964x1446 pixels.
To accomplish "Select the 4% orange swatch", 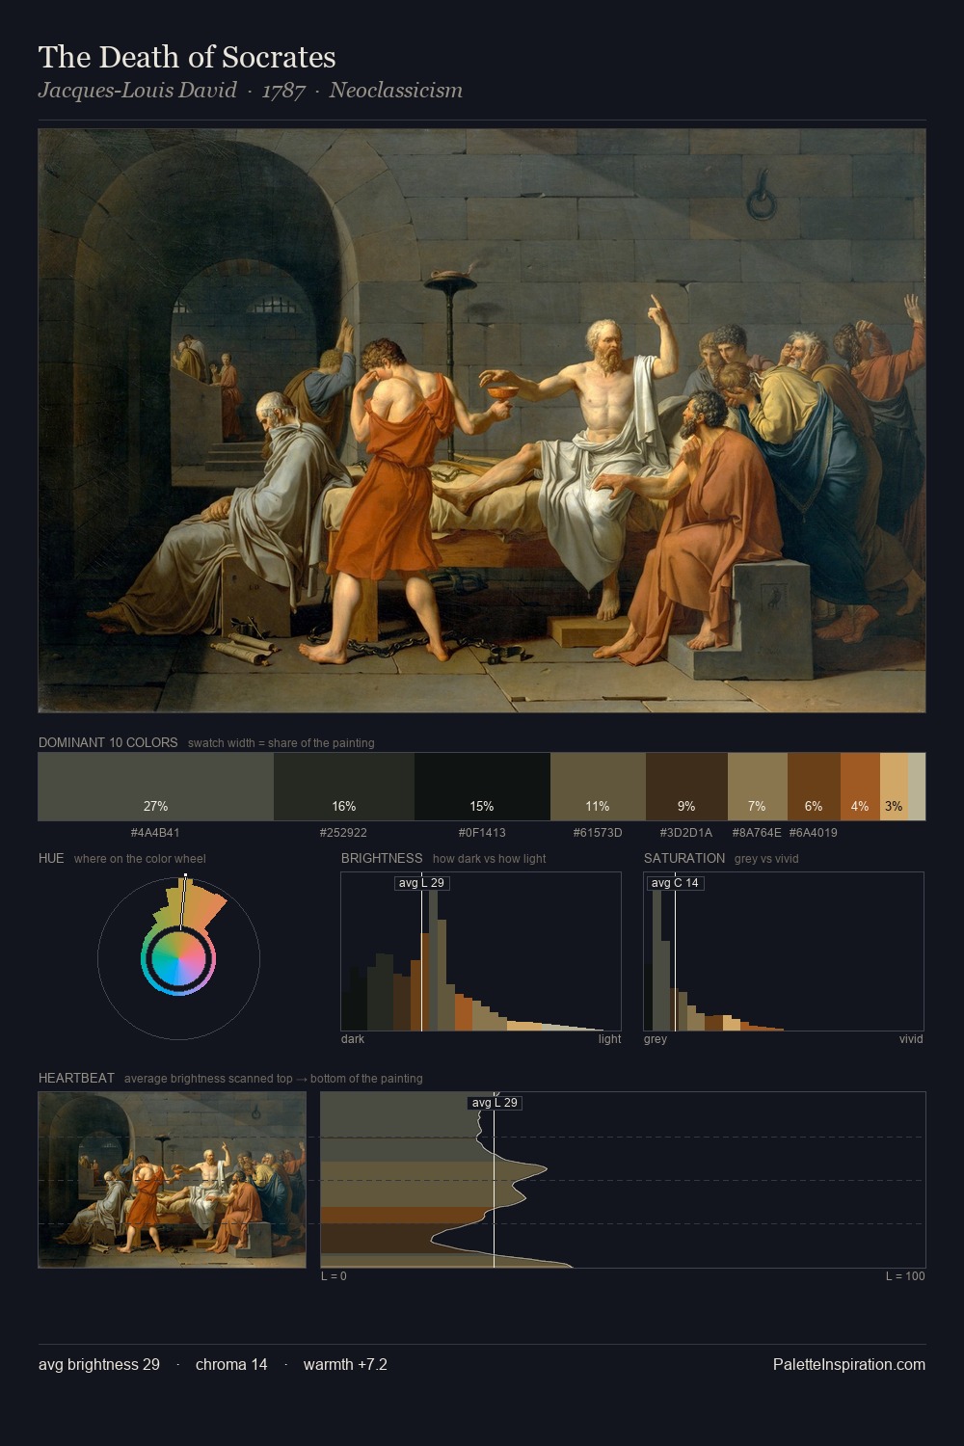I will click(860, 787).
